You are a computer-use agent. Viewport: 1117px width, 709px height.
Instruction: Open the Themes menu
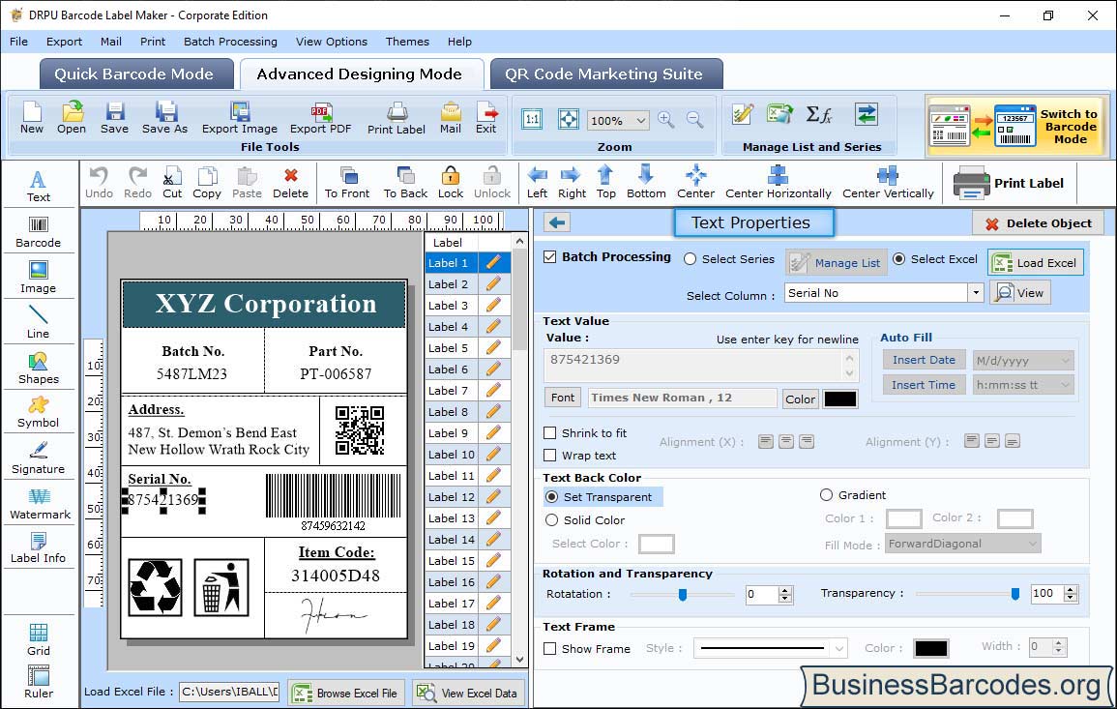click(407, 42)
